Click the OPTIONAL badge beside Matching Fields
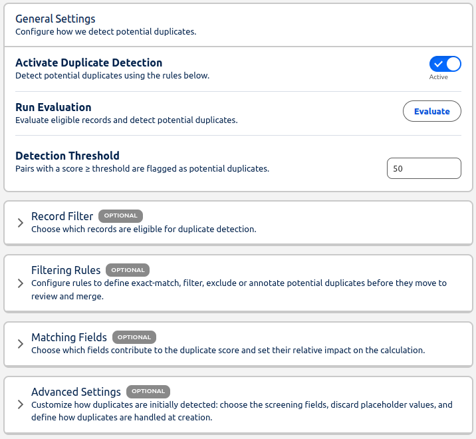The height and width of the screenshot is (439, 476). 134,337
